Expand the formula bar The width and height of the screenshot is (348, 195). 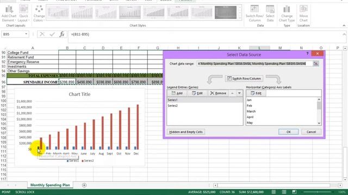coord(344,34)
